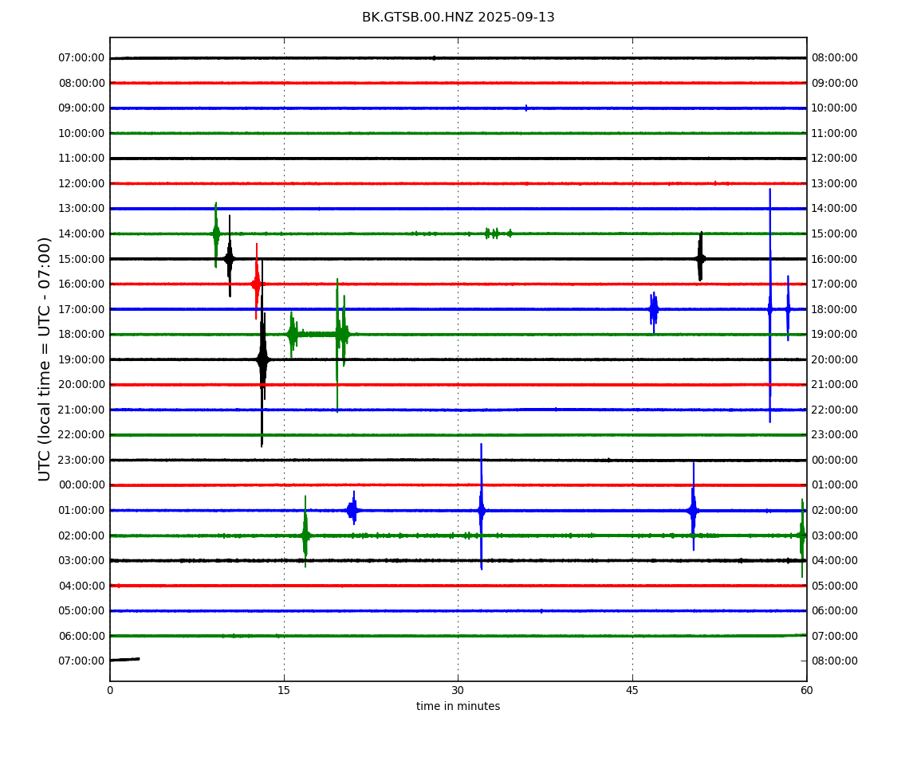
Task: Select the 11:00:00 UTC row label
Action: coord(81,159)
